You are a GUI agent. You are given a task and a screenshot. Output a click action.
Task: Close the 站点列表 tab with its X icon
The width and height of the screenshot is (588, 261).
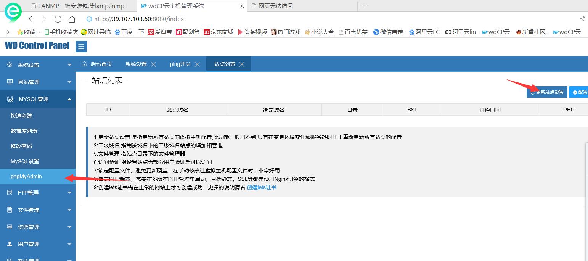click(x=242, y=64)
